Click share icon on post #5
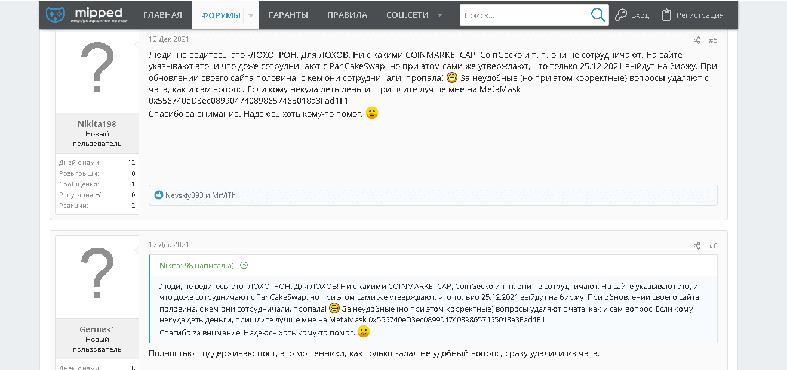787x370 pixels. click(697, 41)
